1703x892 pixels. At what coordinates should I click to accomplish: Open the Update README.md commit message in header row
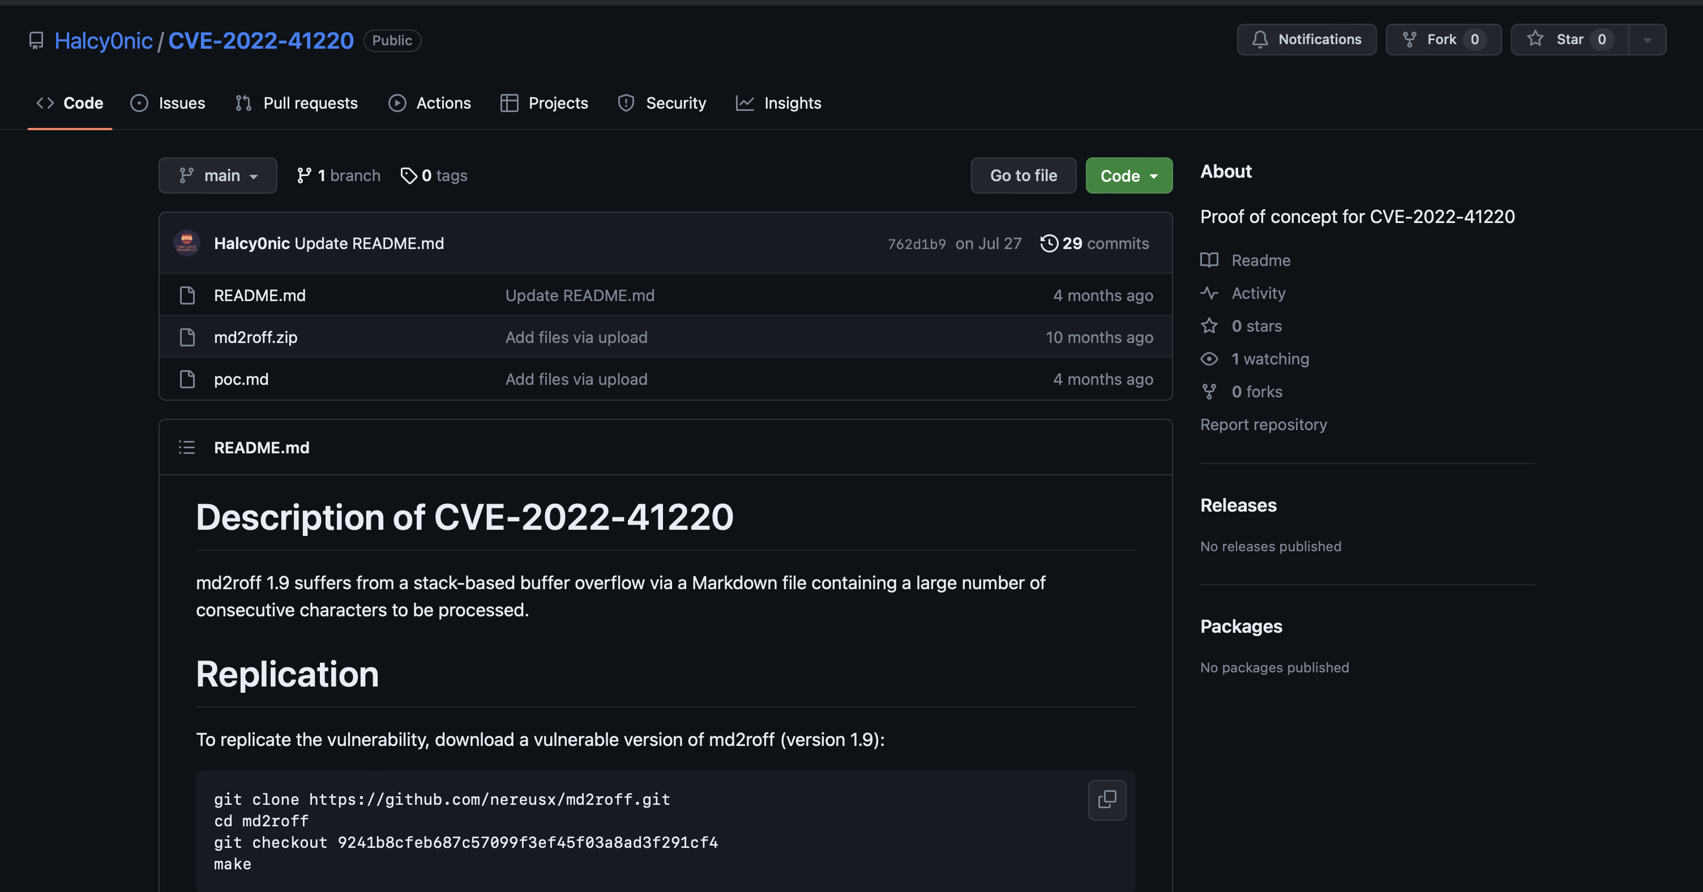tap(370, 244)
